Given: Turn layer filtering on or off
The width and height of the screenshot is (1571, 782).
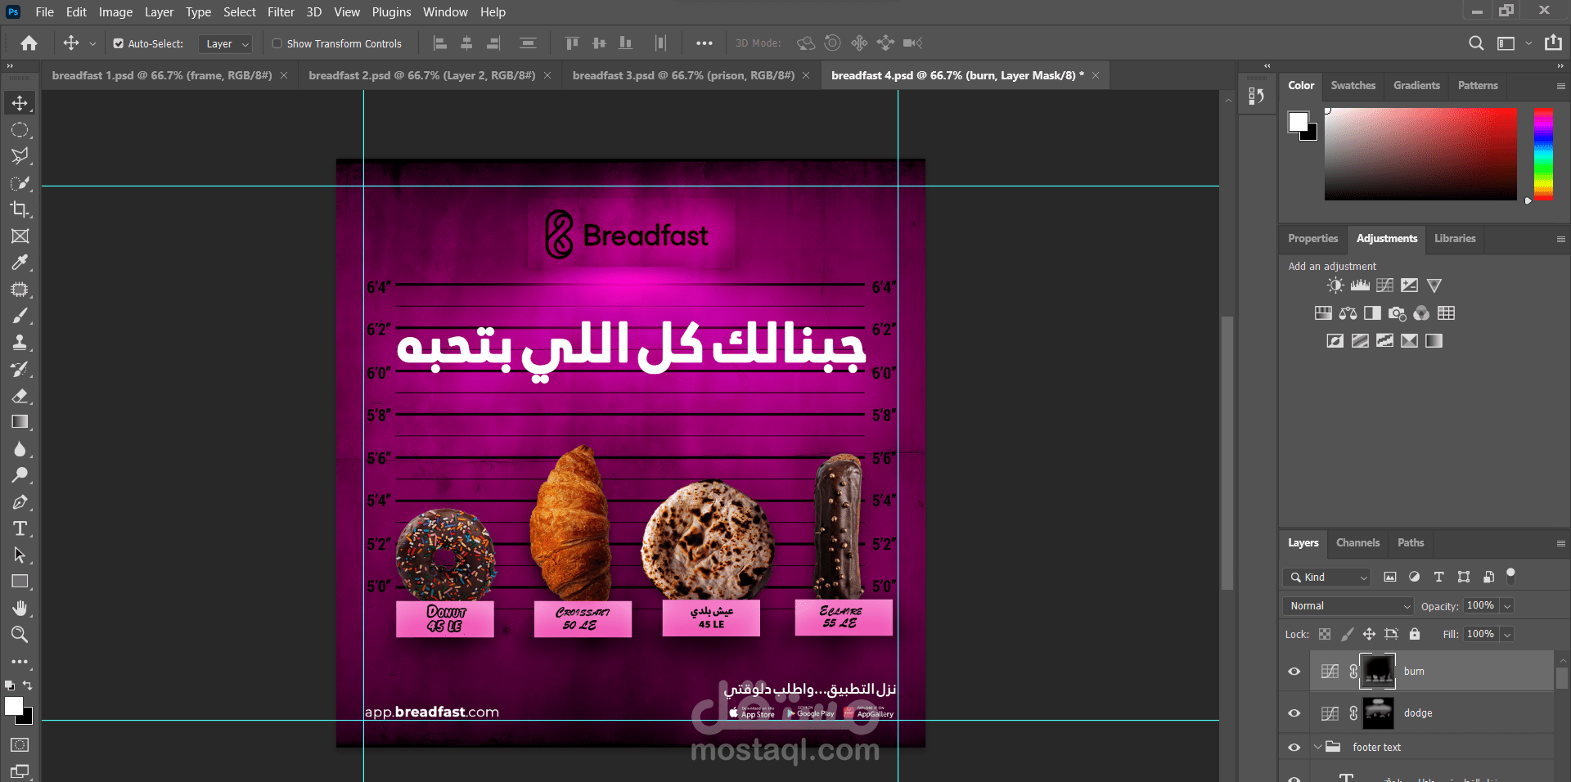Looking at the screenshot, I should pos(1511,575).
